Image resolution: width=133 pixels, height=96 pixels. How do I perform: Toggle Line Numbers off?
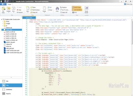(x=77, y=10)
